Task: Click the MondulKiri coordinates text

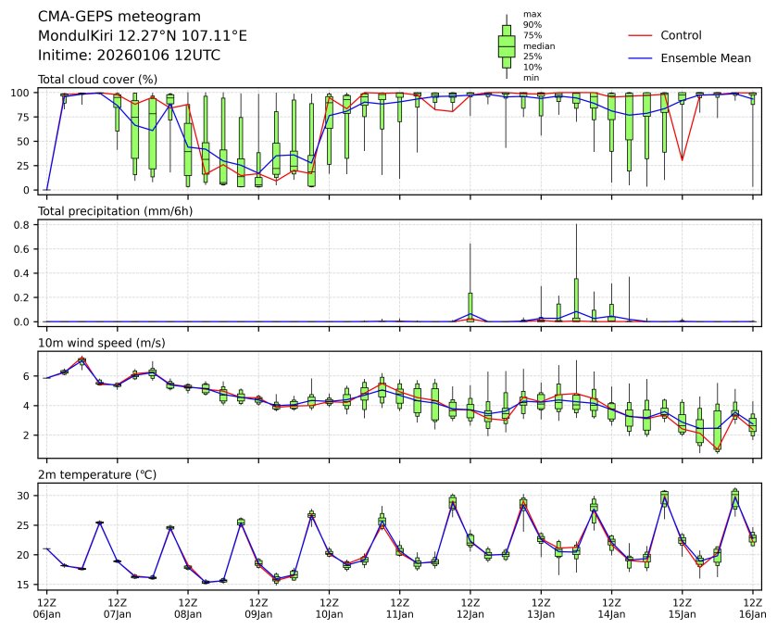Action: pos(142,36)
